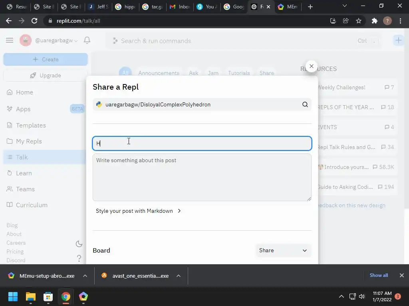Expand Style your post with Markdown
Screen dimensions: 409x306
point(138,211)
